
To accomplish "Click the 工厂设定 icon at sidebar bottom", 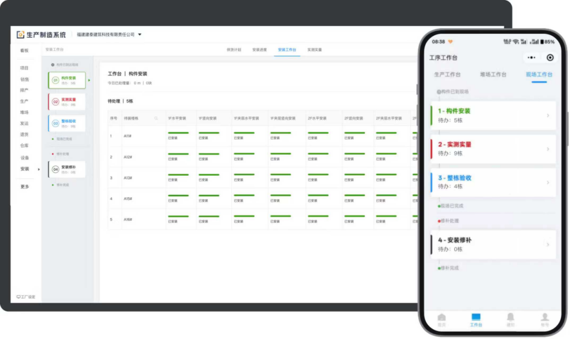I will click(18, 296).
